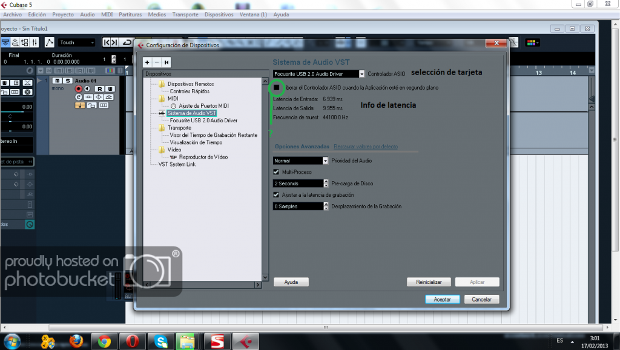Viewport: 620px width, 350px height.
Task: Select Vídeo folder in devices tree
Action: [x=174, y=150]
